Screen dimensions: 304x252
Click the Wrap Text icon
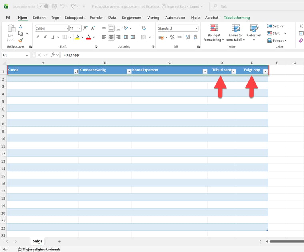tap(144, 28)
